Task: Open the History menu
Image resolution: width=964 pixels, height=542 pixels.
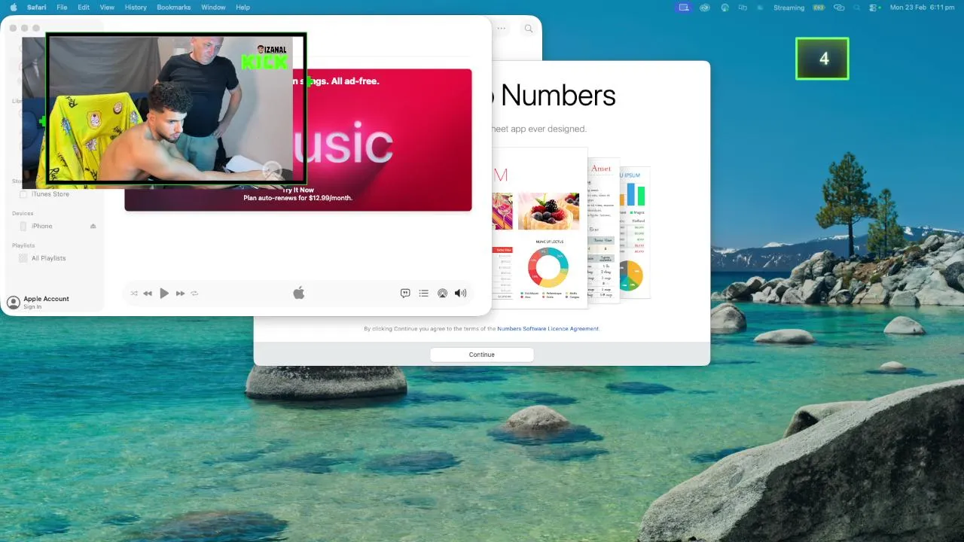Action: [136, 7]
